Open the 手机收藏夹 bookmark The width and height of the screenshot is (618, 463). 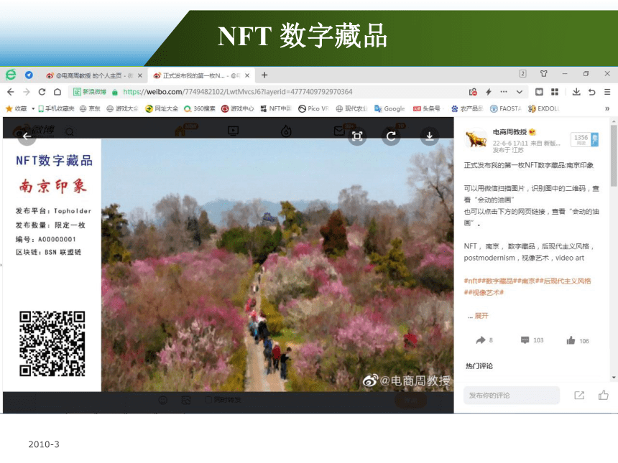pos(56,108)
